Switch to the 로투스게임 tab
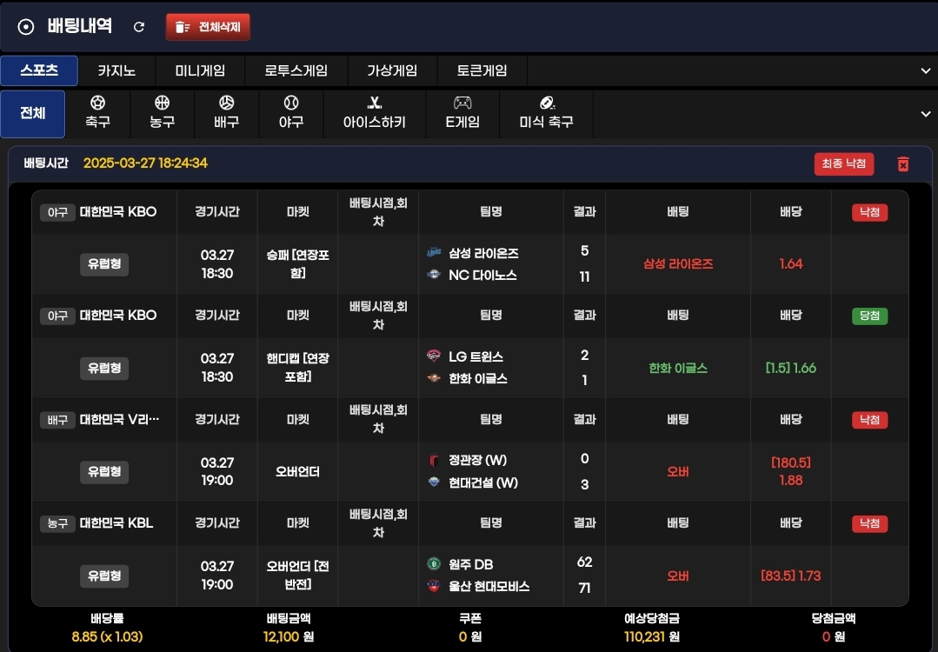 pyautogui.click(x=296, y=71)
